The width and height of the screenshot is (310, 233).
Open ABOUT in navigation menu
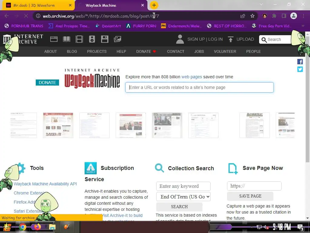coord(51,52)
